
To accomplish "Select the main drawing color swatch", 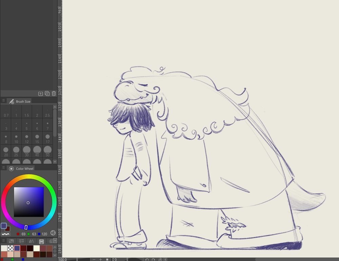I will click(x=3, y=225).
